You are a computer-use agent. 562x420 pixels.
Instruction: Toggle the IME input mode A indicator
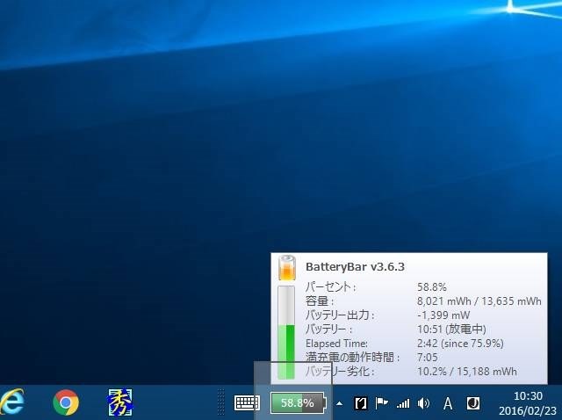(448, 403)
